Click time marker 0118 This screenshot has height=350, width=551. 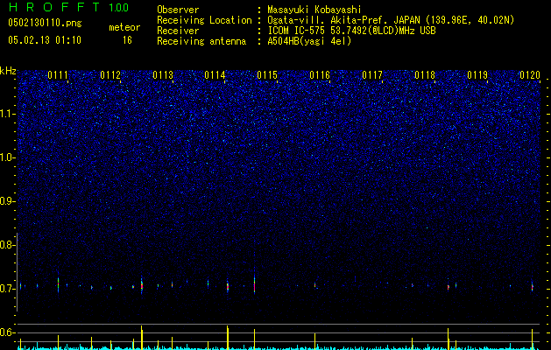click(425, 75)
